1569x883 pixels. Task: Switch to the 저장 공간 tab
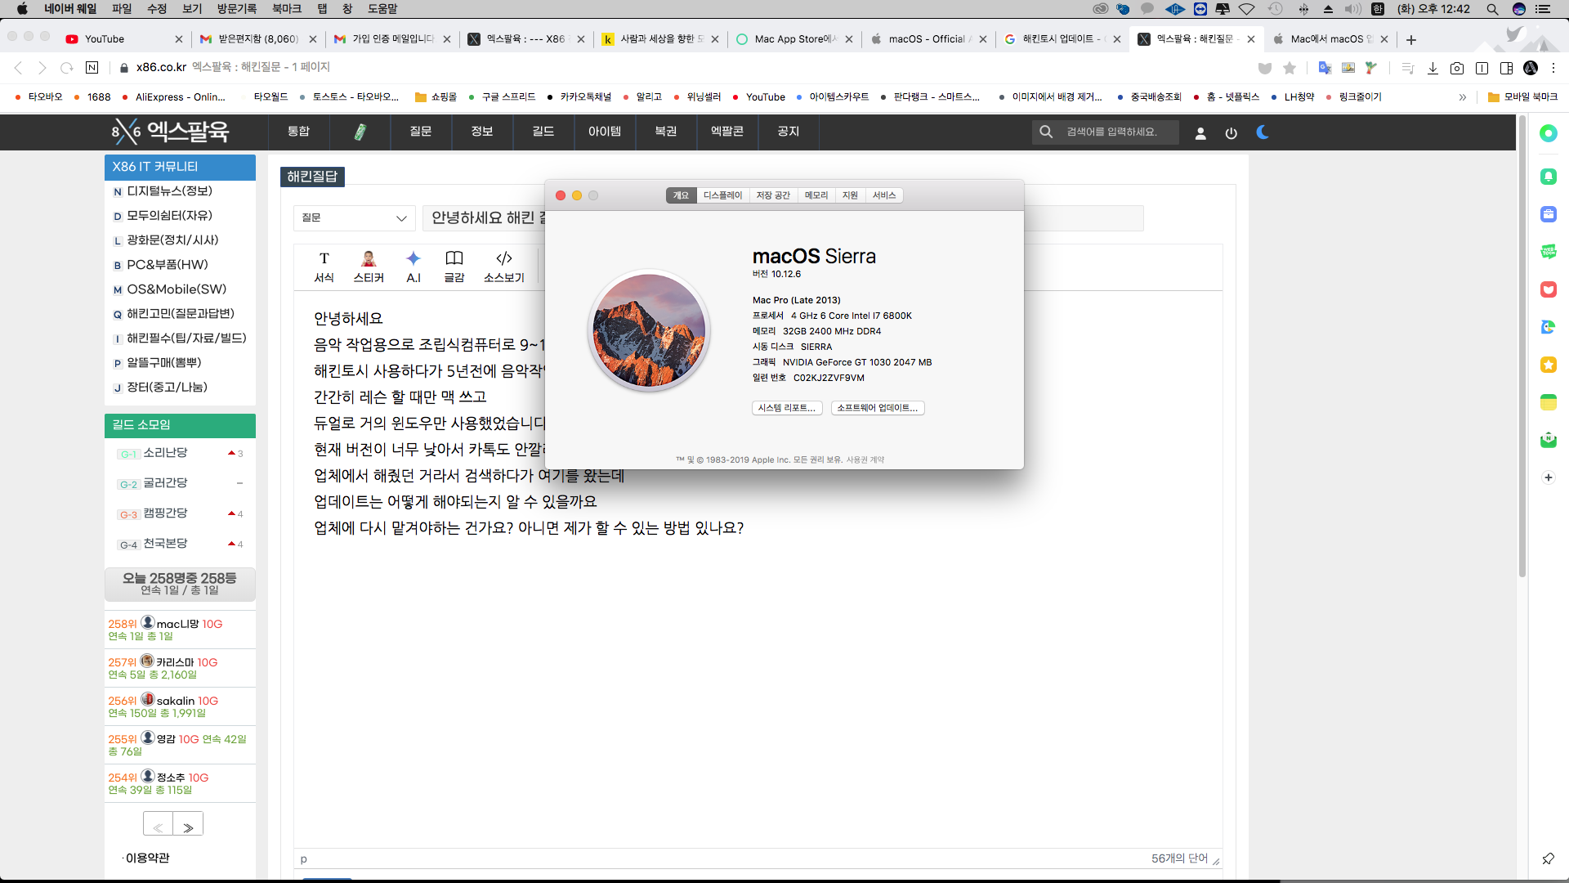point(773,195)
